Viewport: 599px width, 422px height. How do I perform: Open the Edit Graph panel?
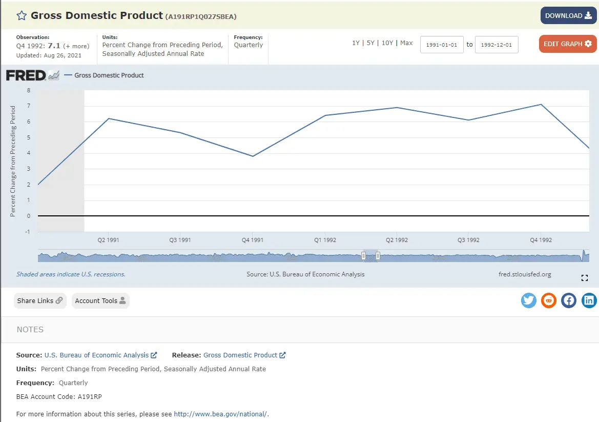coord(567,44)
